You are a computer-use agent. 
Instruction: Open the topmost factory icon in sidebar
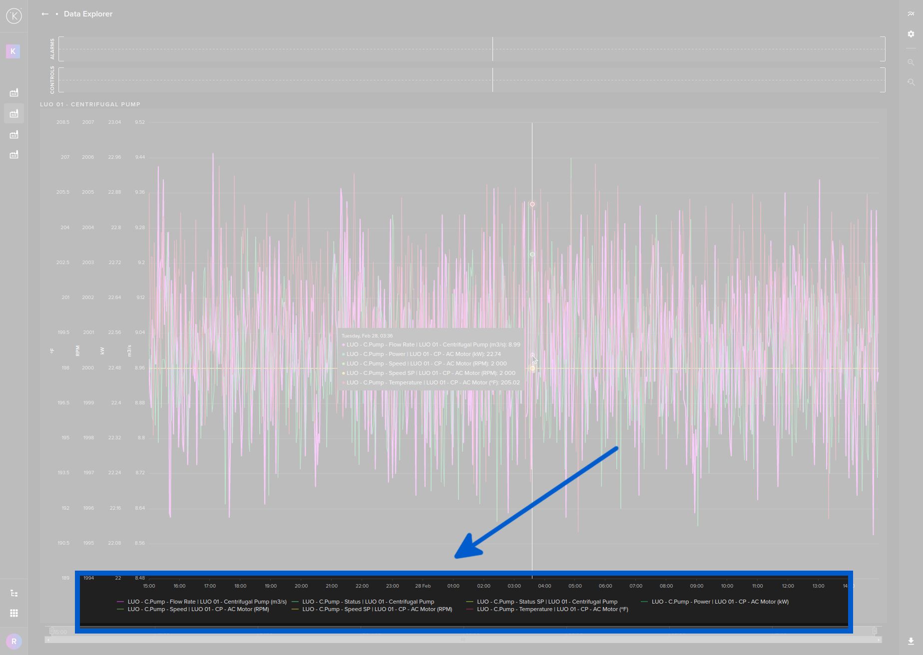[14, 93]
